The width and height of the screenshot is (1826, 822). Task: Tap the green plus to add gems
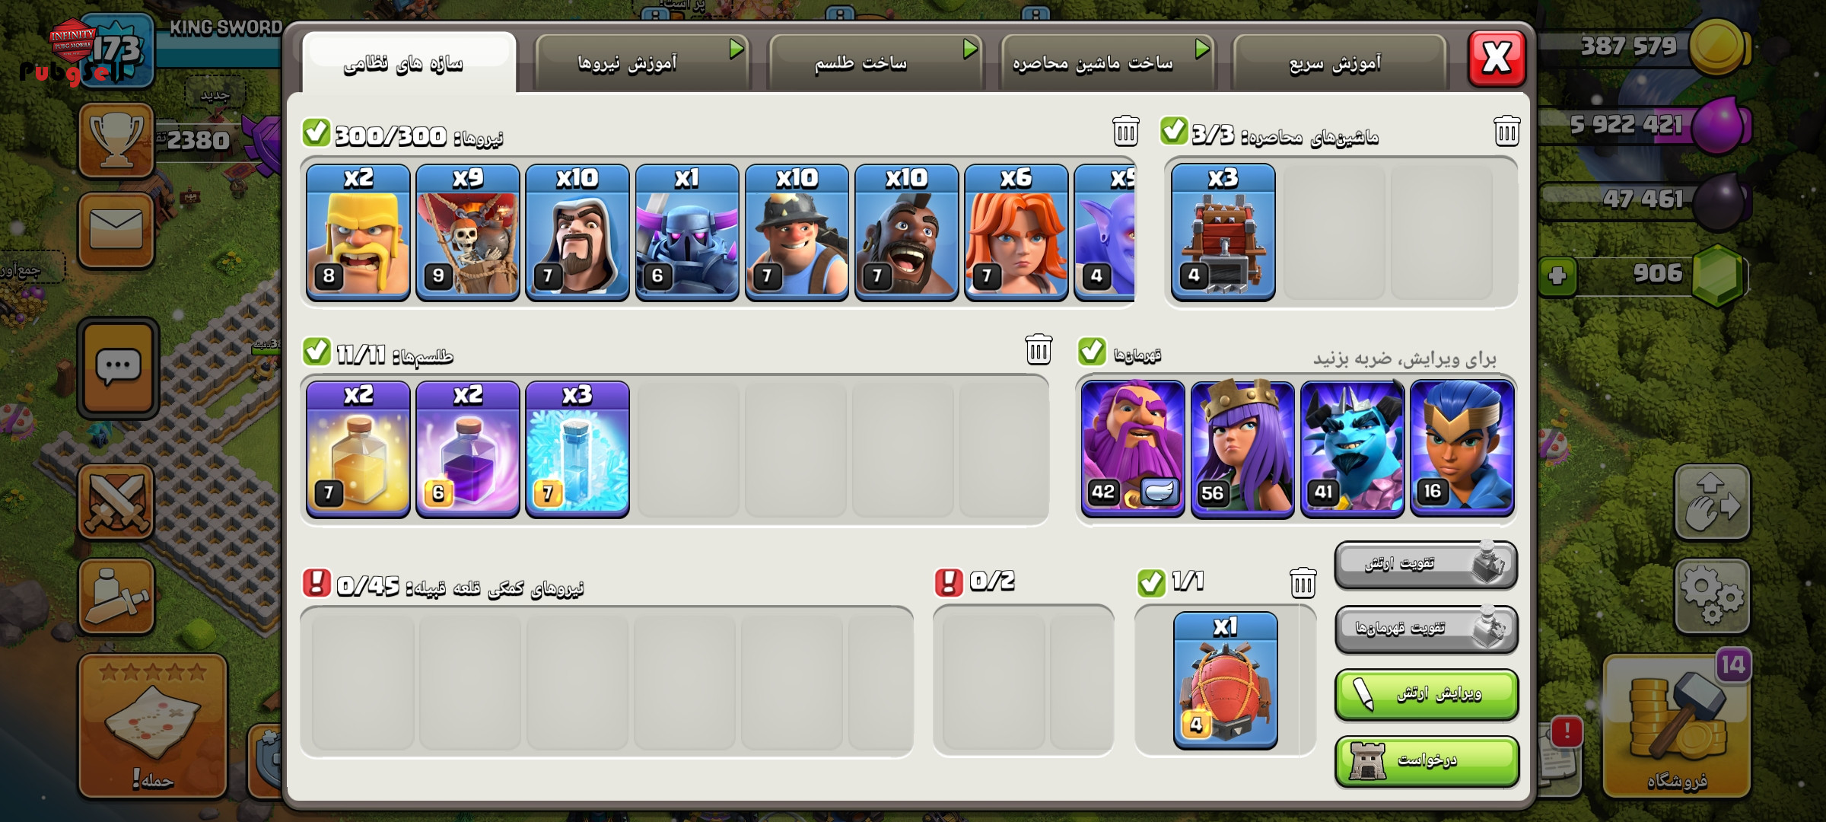click(x=1557, y=275)
